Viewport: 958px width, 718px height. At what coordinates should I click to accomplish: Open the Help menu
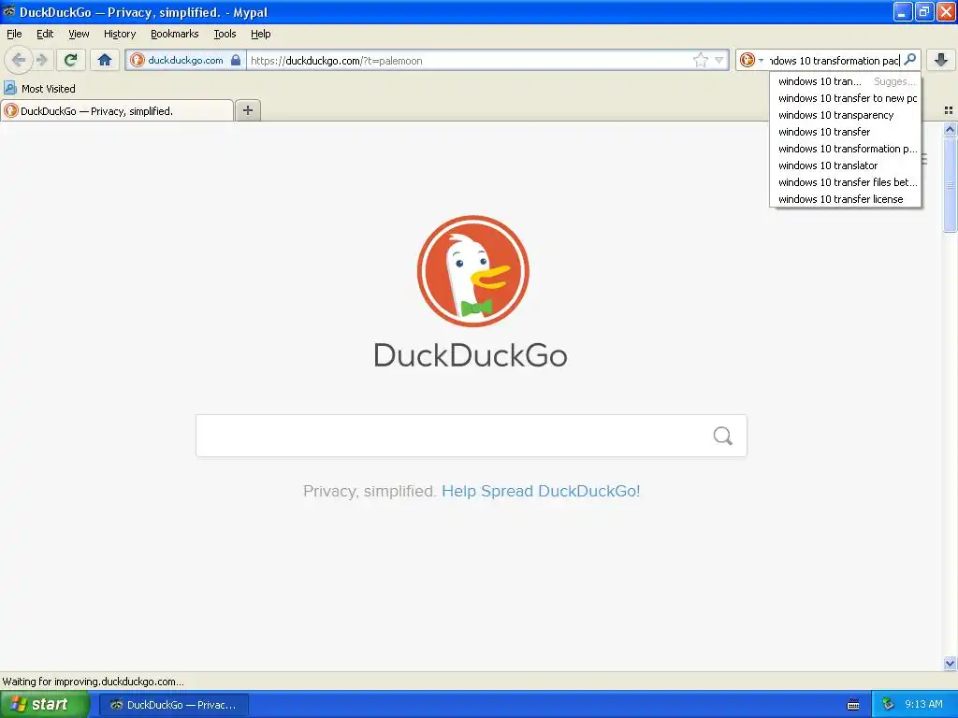(261, 34)
